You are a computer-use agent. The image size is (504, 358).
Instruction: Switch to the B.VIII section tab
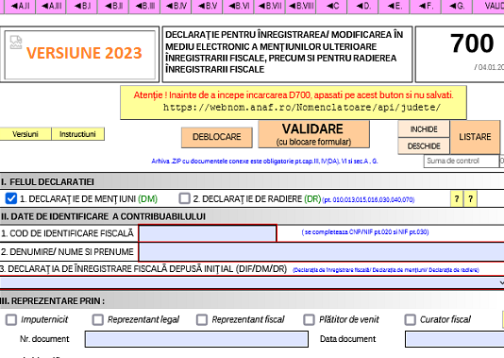tap(301, 6)
